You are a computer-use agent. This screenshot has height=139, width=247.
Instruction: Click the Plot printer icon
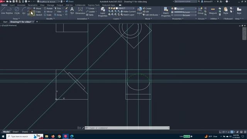(x=26, y=2)
